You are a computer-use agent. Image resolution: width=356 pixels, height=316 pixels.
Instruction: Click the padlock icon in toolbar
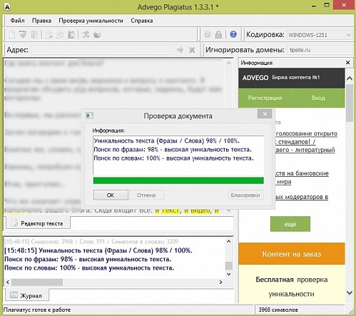218,35
